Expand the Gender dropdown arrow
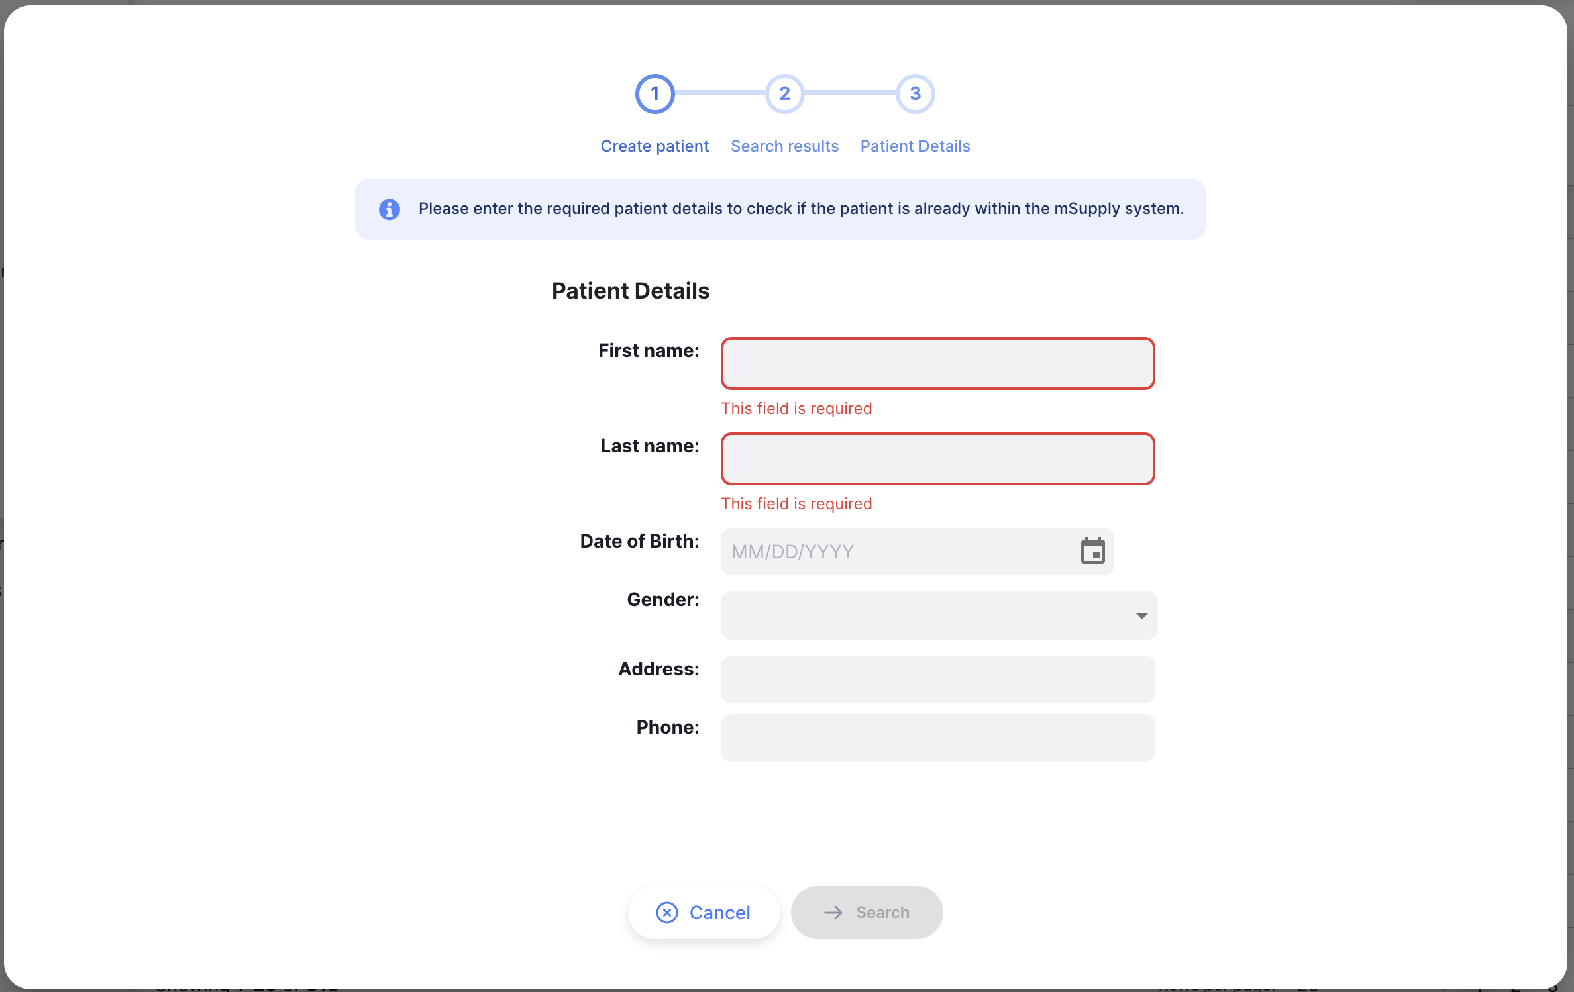 pyautogui.click(x=1141, y=616)
